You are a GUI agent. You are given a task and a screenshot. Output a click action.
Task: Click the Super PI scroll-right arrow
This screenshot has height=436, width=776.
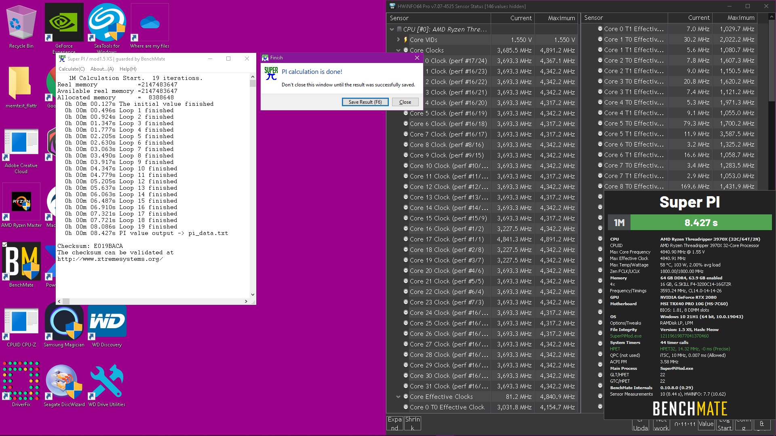click(x=246, y=301)
